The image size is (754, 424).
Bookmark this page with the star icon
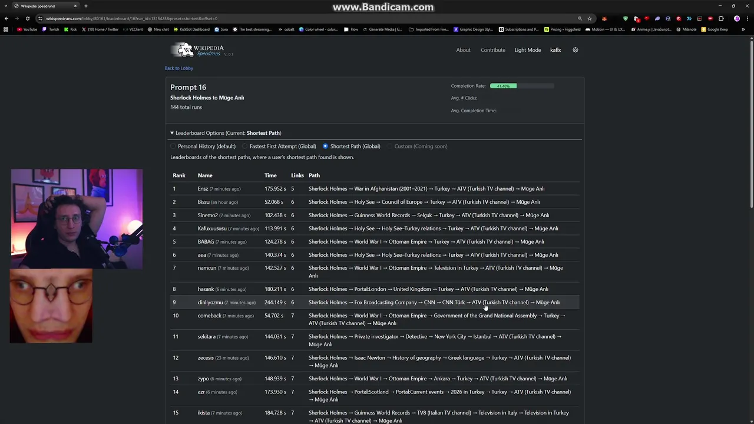coord(590,18)
